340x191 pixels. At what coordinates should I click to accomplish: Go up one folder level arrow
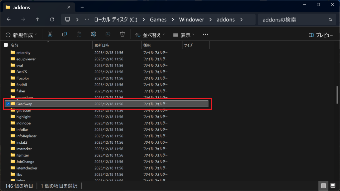pyautogui.click(x=37, y=20)
